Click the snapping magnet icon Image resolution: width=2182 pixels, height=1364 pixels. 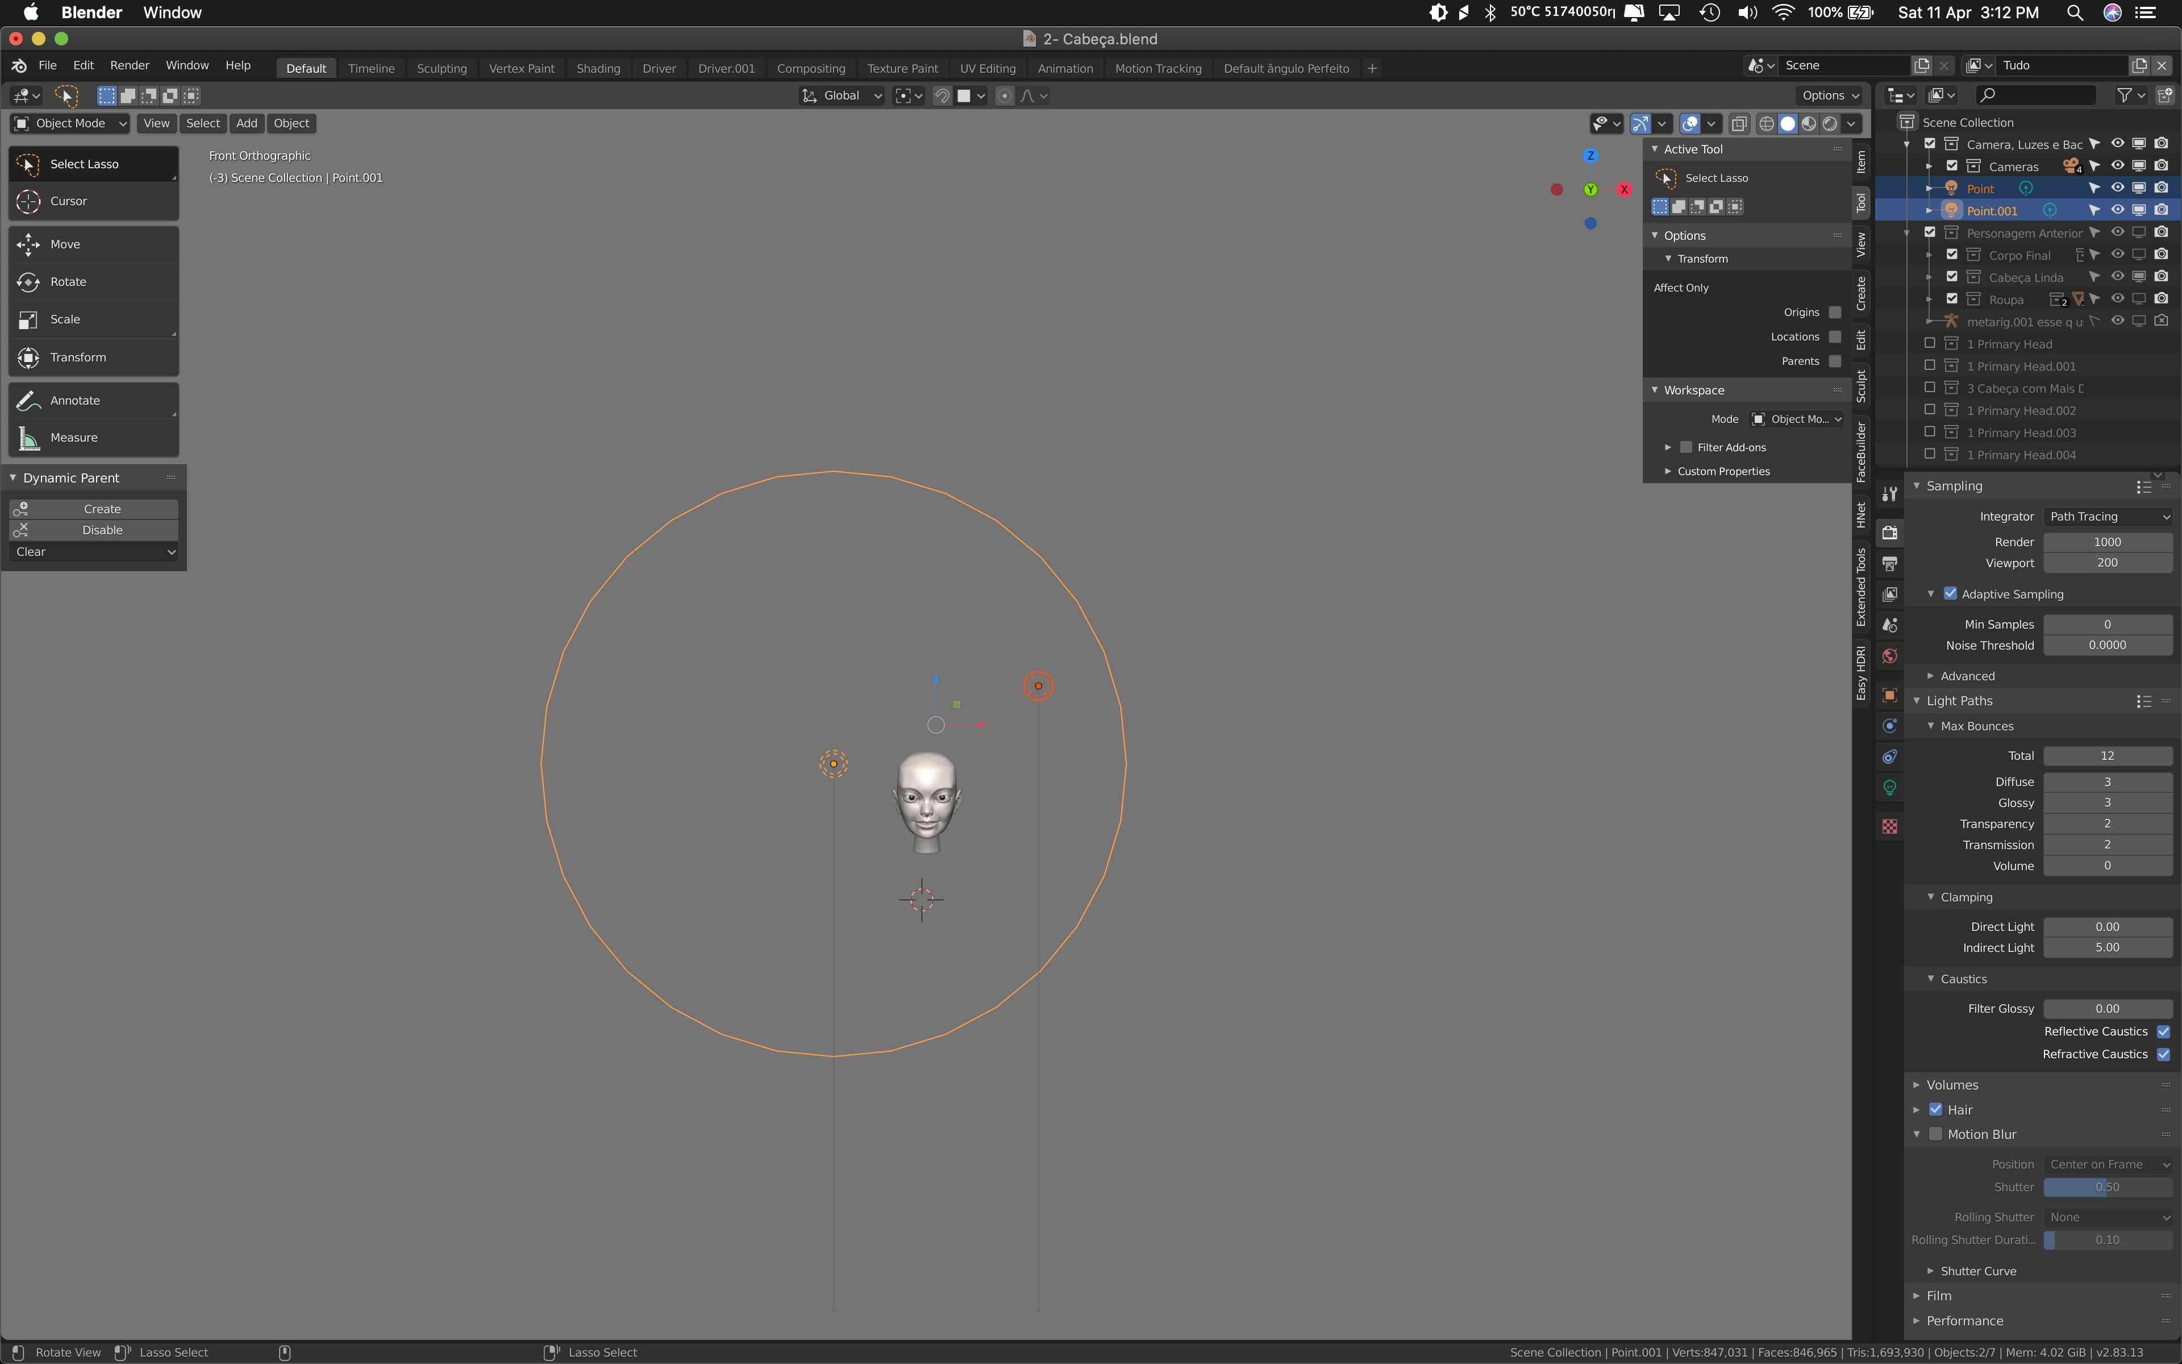[x=942, y=95]
